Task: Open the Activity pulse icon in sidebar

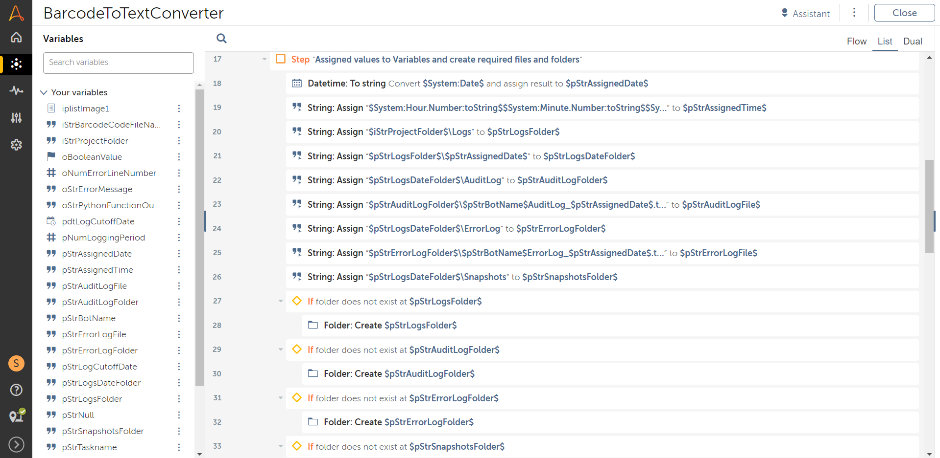Action: pyautogui.click(x=16, y=90)
